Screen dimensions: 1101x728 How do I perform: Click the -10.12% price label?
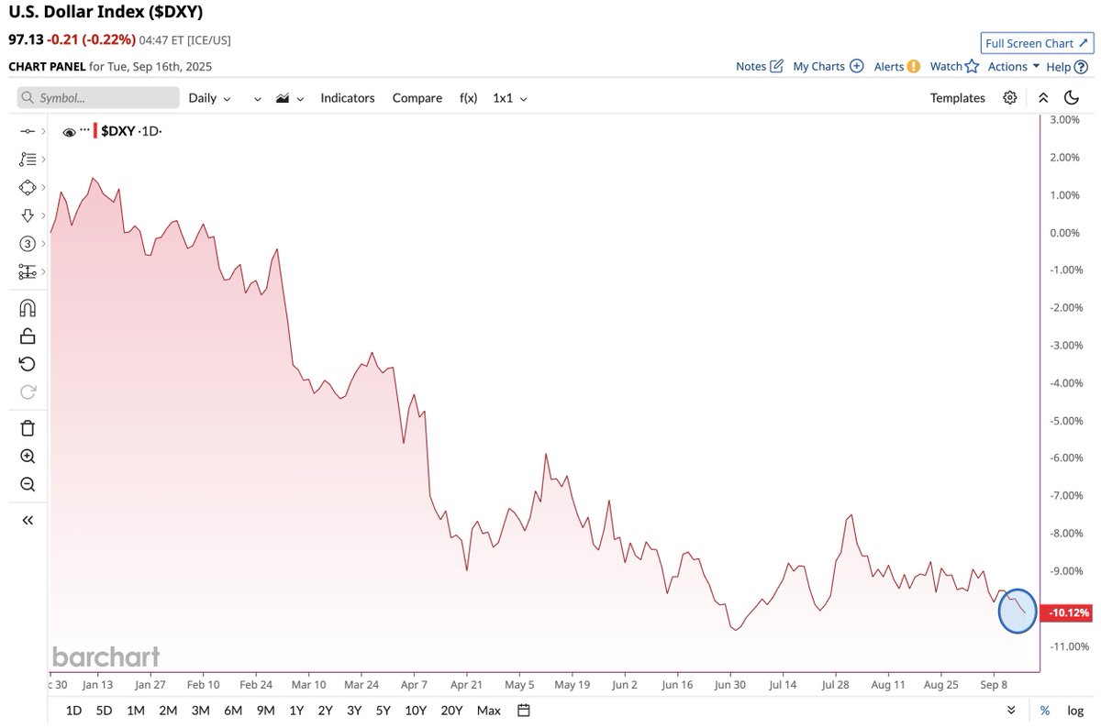tap(1066, 613)
